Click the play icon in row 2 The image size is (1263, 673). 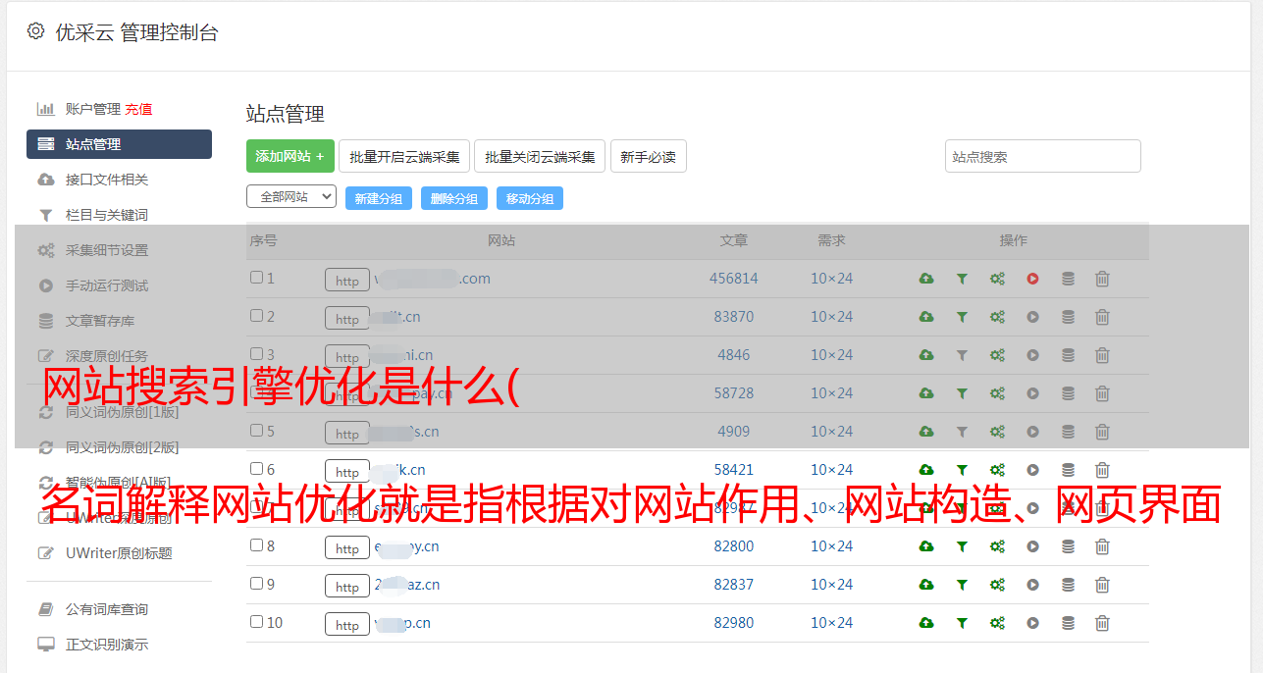[1032, 317]
